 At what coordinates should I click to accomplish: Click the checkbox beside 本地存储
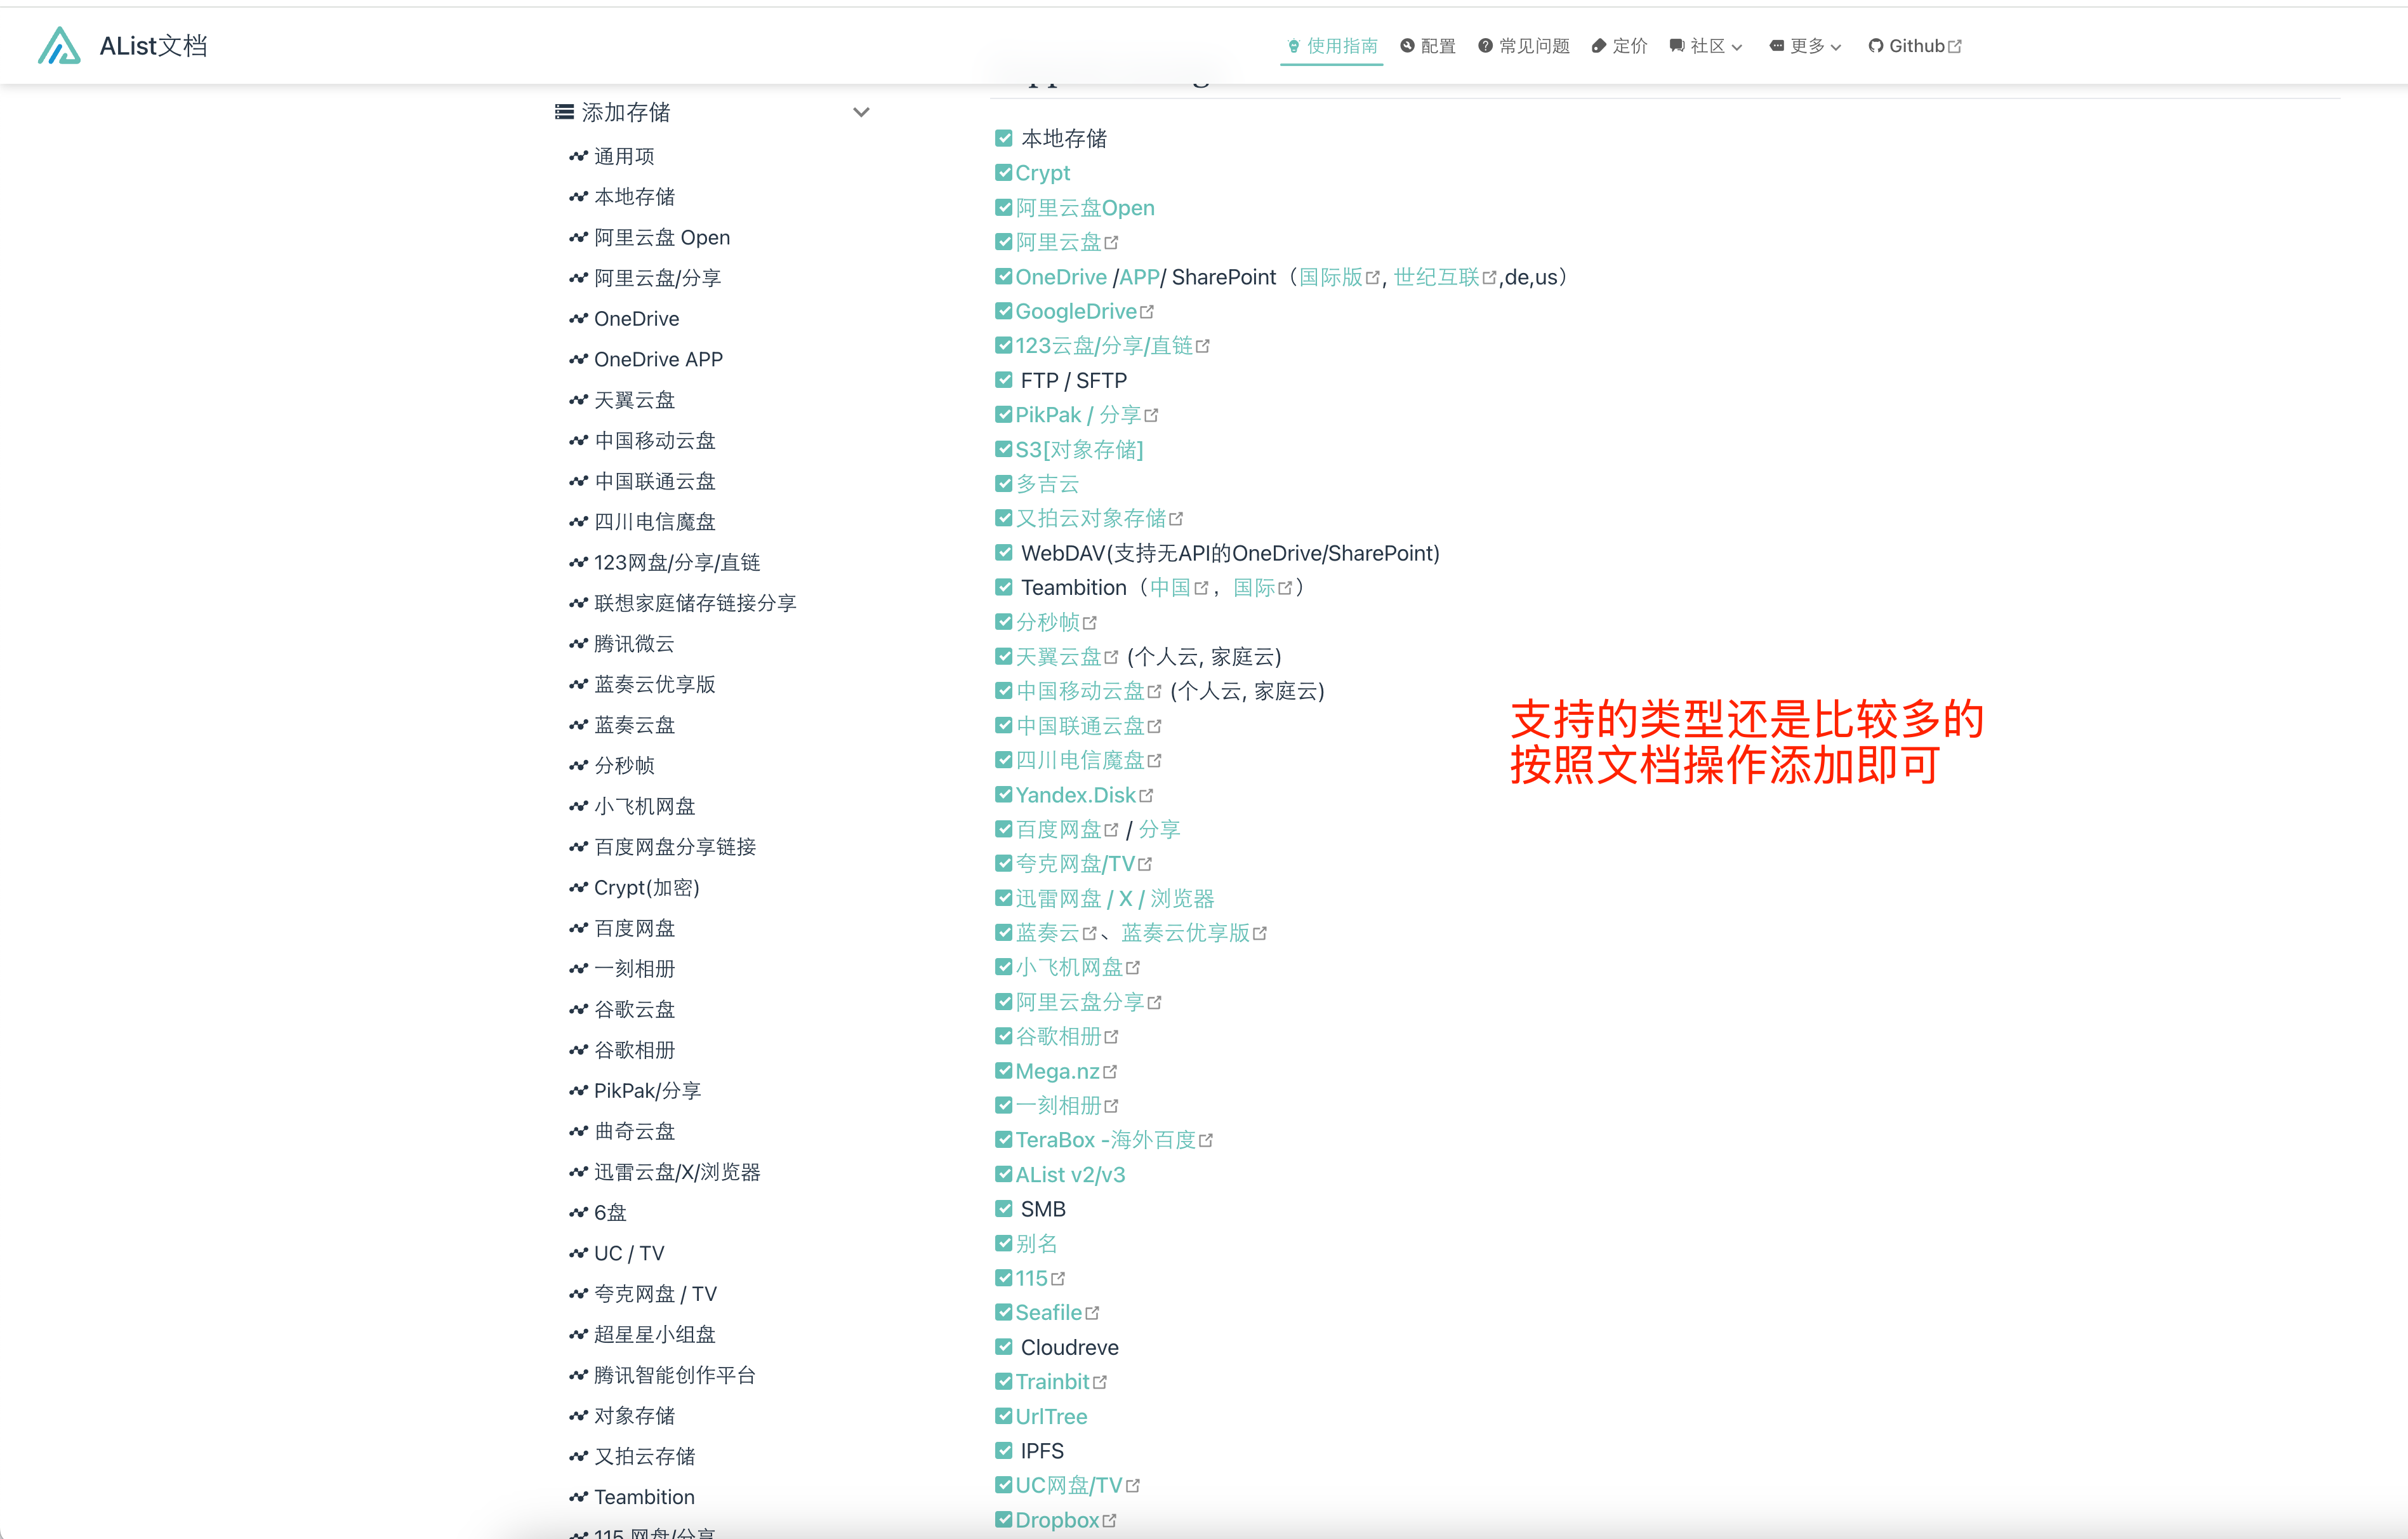click(1004, 138)
